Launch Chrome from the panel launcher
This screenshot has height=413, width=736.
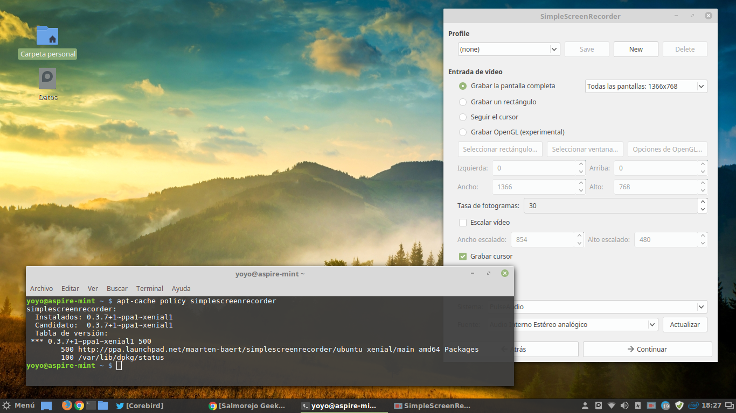[x=79, y=405]
